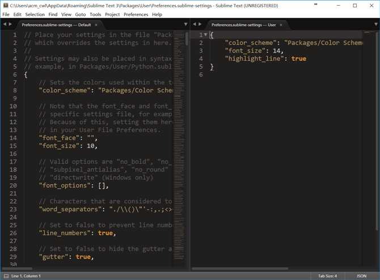Open the Tools menu
This screenshot has height=280, width=380.
95,15
